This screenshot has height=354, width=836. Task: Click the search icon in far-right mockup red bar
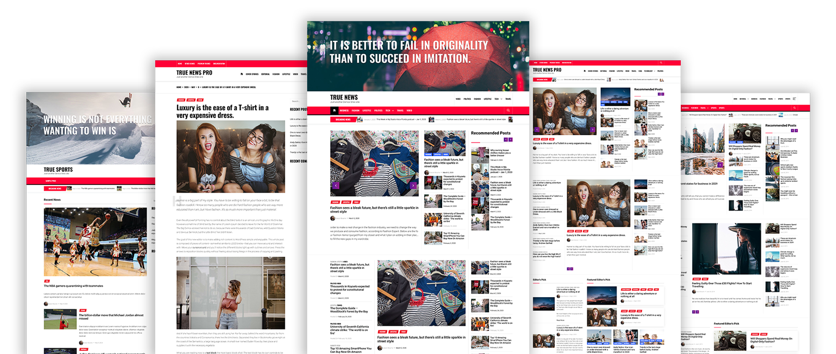[794, 108]
